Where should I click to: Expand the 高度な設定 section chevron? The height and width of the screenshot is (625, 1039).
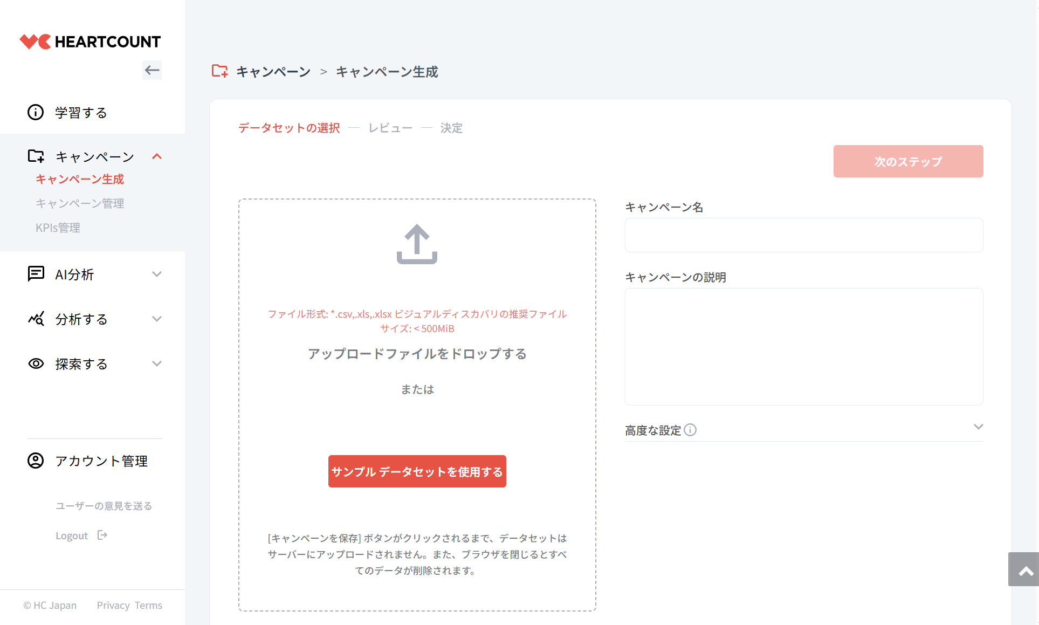point(979,427)
